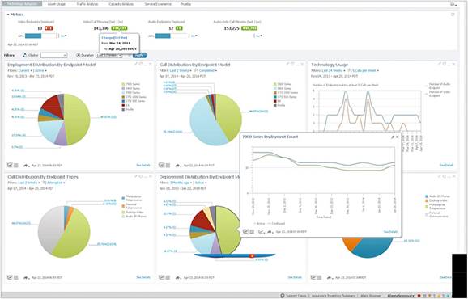468x299 pixels.
Task: Open the Completed filter in Call Distribution By Endpoint Model
Action: coord(206,70)
